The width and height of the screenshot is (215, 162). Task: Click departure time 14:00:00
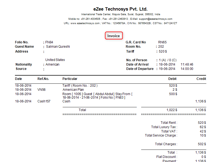pyautogui.click(x=187, y=69)
